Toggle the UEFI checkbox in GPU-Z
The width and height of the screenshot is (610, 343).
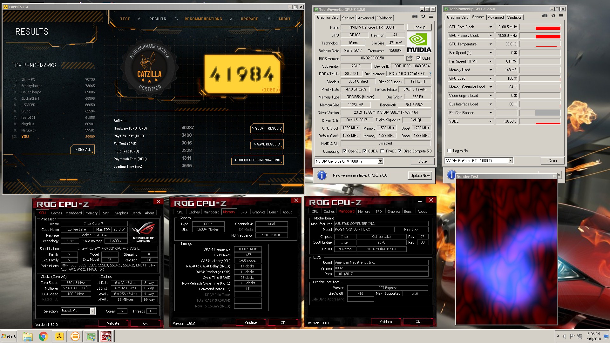click(418, 58)
